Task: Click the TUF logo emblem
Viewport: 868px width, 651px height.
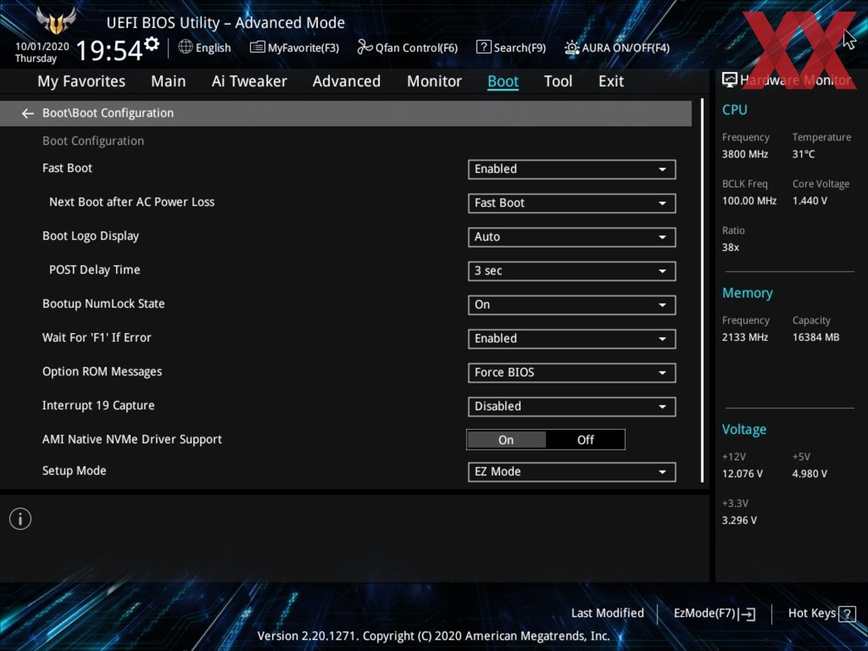Action: click(56, 20)
